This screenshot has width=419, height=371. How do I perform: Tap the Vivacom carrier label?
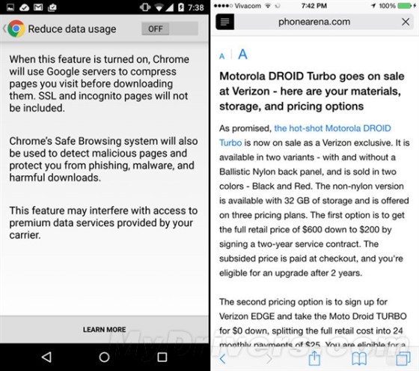pyautogui.click(x=248, y=6)
